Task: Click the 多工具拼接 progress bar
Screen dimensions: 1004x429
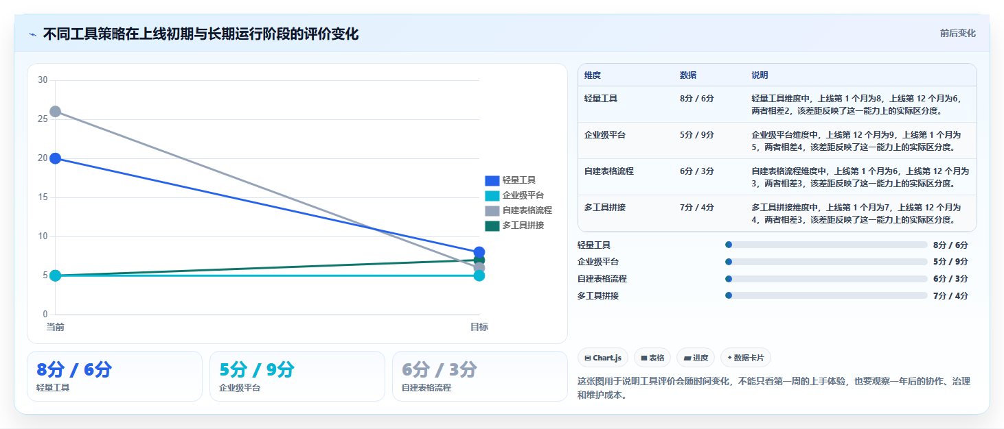Action: coord(826,296)
